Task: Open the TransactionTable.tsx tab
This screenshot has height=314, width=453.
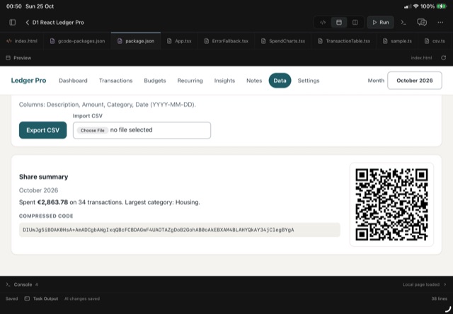Action: [x=344, y=41]
